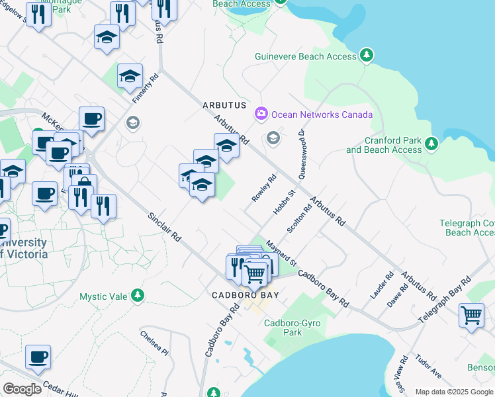Click the Guinevere Beach Access park pin
This screenshot has height=397, width=495.
click(x=366, y=56)
